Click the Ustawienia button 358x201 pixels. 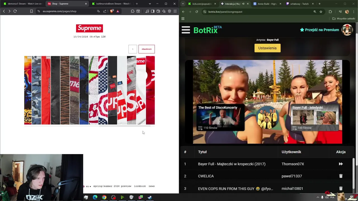[267, 48]
